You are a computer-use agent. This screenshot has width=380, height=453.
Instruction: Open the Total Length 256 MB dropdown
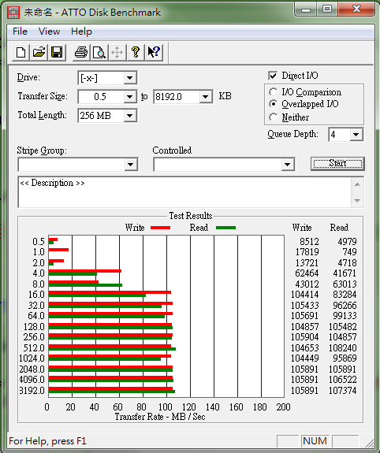tap(130, 116)
